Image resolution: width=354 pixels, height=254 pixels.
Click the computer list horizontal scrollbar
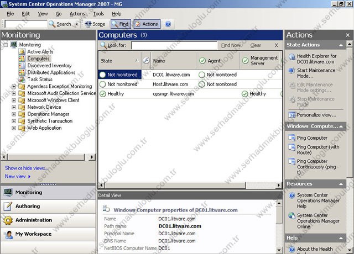click(175, 186)
